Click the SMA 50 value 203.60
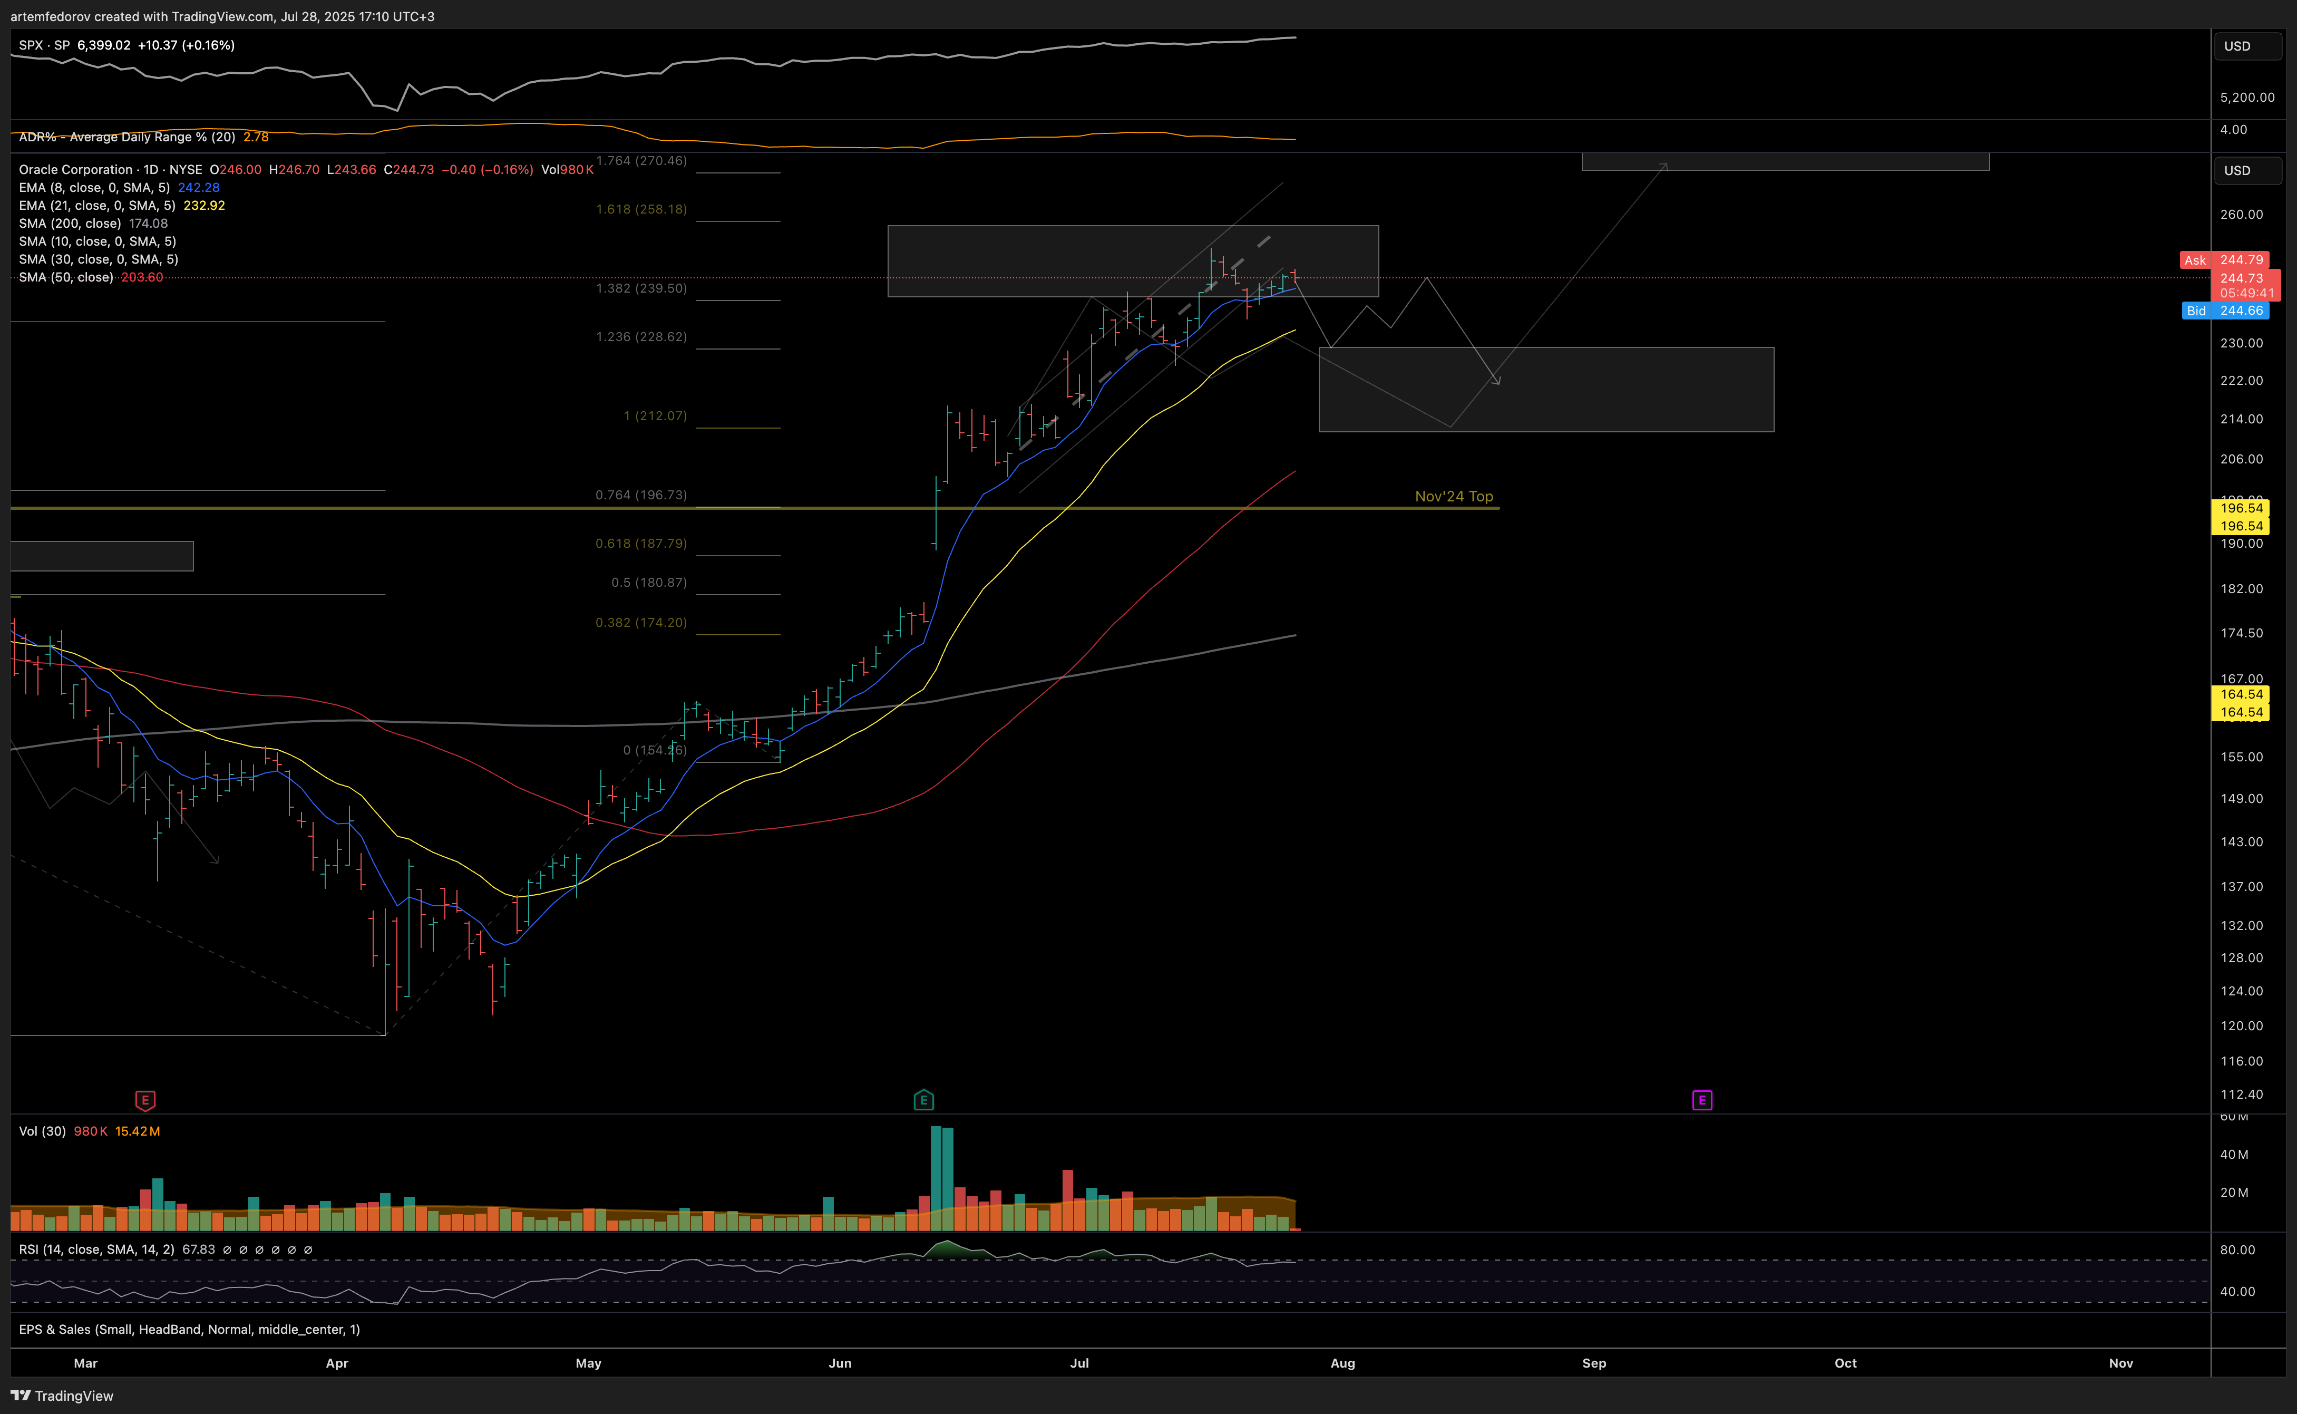This screenshot has width=2297, height=1414. coord(142,277)
